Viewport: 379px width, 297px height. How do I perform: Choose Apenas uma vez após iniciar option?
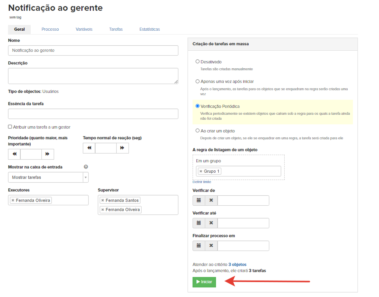(198, 81)
